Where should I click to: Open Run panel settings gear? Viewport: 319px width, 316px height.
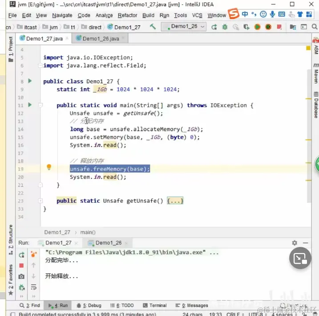tap(295, 242)
